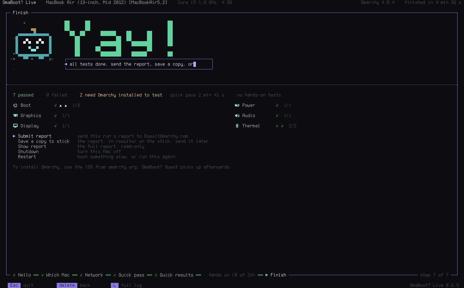Select Submit report
The width and height of the screenshot is (464, 288).
35,136
